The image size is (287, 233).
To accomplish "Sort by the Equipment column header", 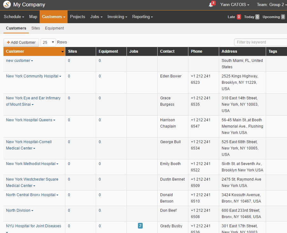I will [x=111, y=51].
